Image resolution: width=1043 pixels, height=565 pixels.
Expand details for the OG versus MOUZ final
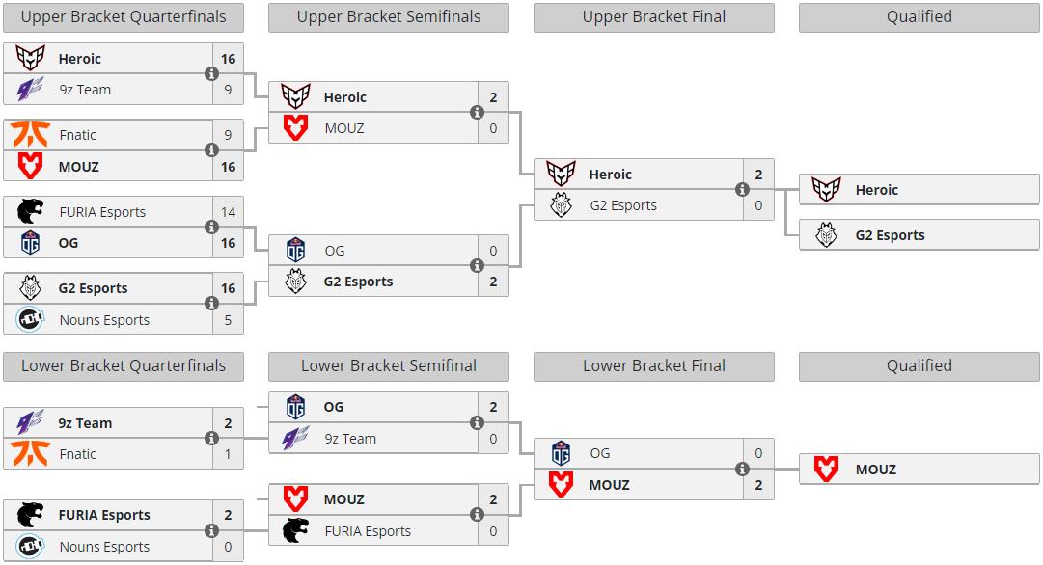tap(742, 468)
